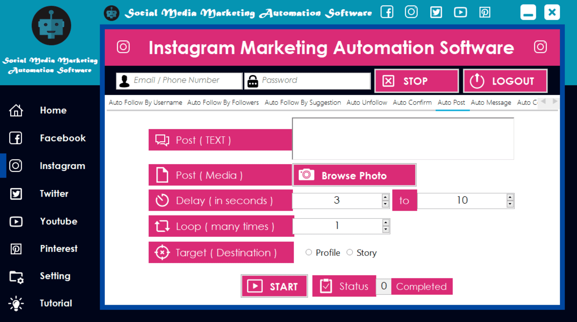Select the Auto Post tab
This screenshot has width=577, height=322.
451,103
